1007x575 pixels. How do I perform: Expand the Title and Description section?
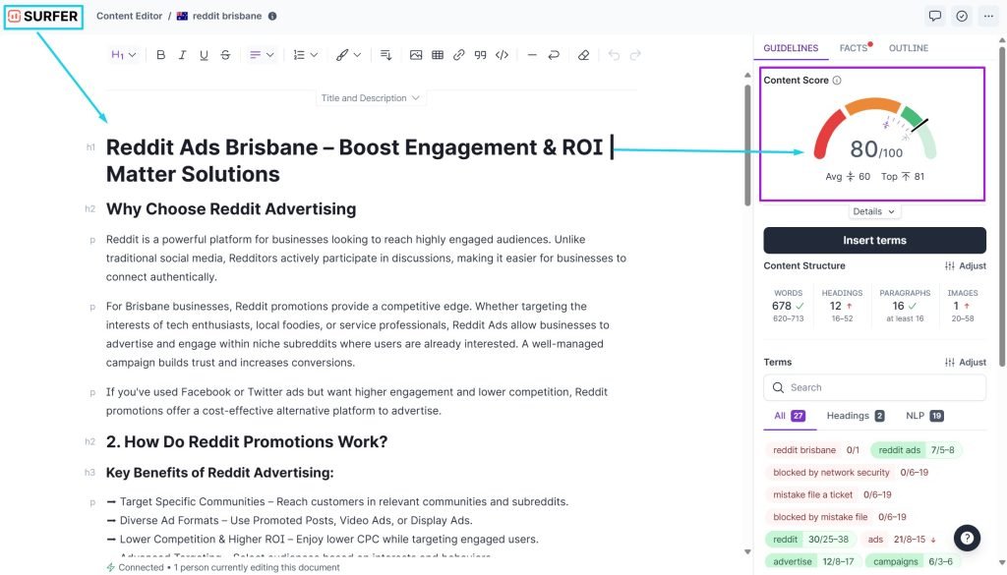click(x=371, y=98)
